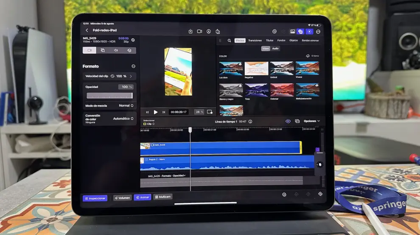This screenshot has height=235, width=420.
Task: Open the clip info icon next to IMG_5429
Action: 133,40
